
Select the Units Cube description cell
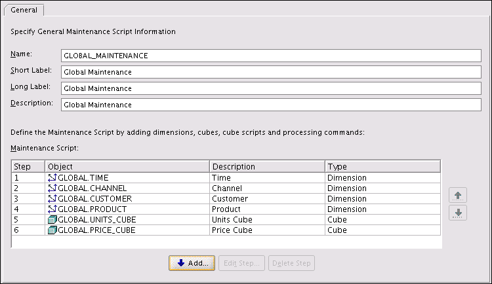[266, 219]
